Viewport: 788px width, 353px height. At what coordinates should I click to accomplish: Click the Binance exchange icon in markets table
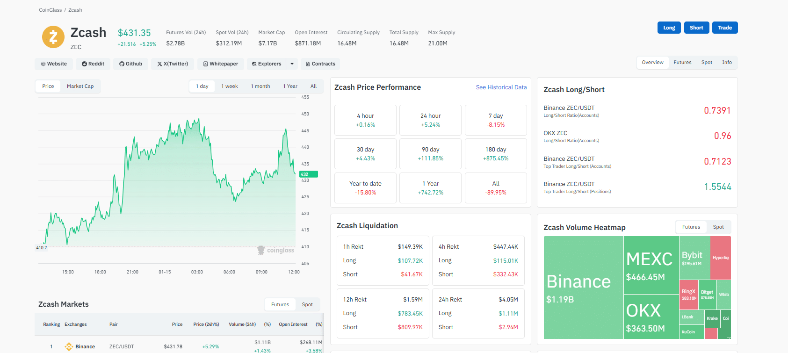click(x=69, y=346)
